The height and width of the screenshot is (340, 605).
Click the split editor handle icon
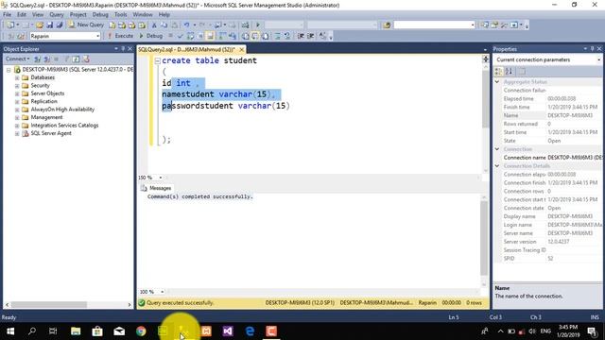[485, 59]
